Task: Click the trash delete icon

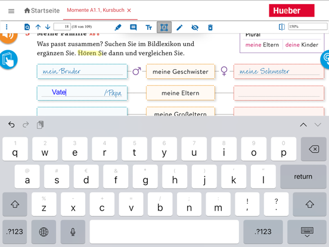Action: [x=210, y=27]
